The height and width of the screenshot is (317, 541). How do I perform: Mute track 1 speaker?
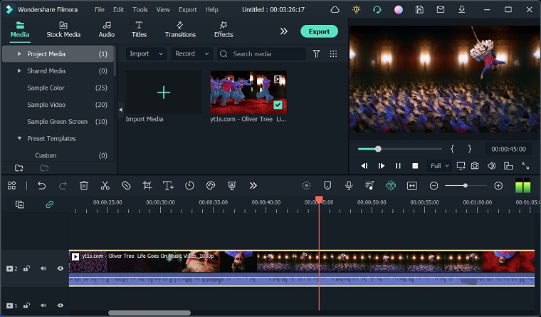tap(43, 306)
